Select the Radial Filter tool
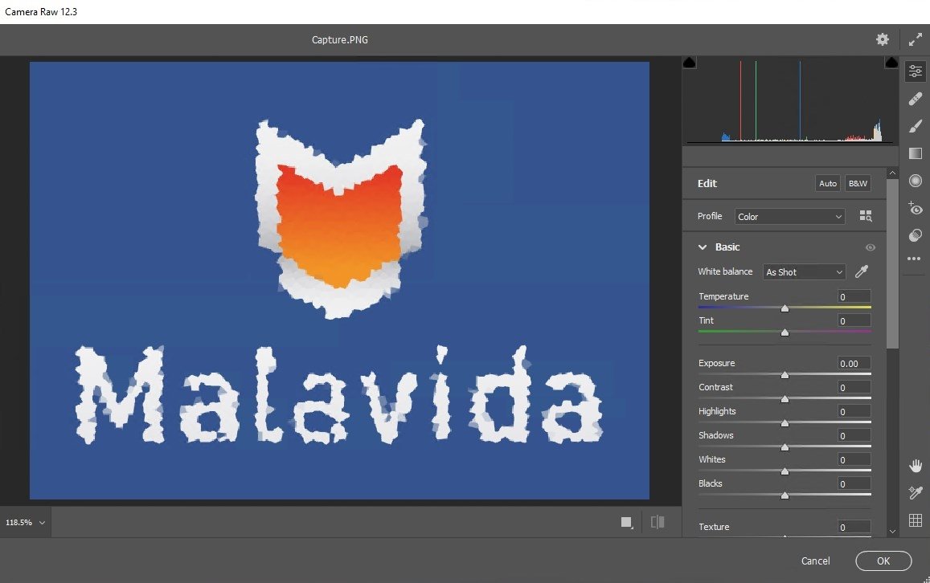The width and height of the screenshot is (930, 583). (x=916, y=181)
